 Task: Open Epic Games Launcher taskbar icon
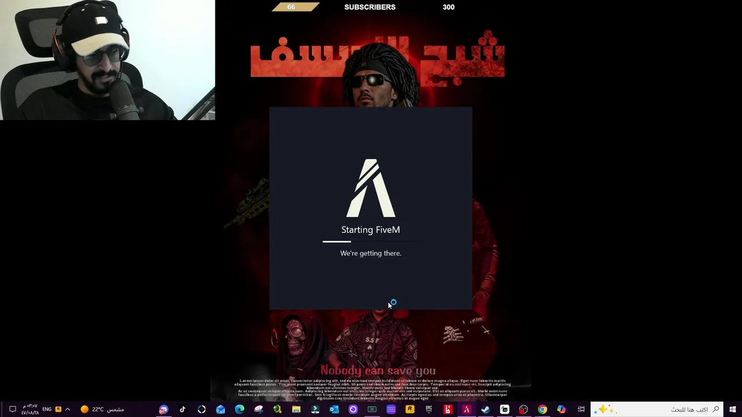429,409
